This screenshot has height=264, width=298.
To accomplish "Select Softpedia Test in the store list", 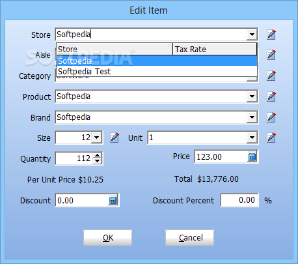I will coord(157,71).
